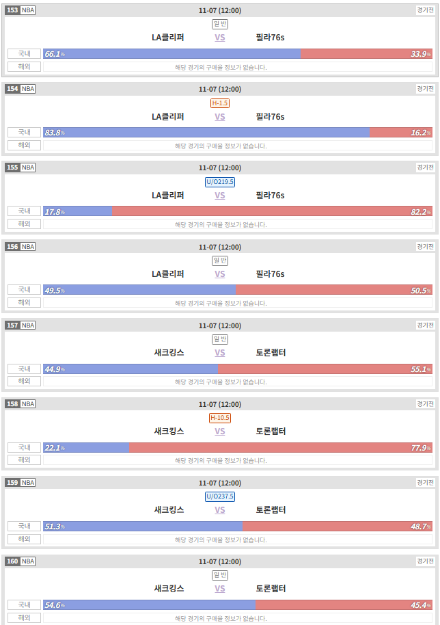This screenshot has height=625, width=440.
Task: Click the 경기전 status label in match 156
Action: [425, 247]
